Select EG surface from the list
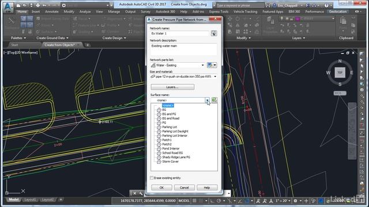This screenshot has width=369, height=207. coord(164,110)
